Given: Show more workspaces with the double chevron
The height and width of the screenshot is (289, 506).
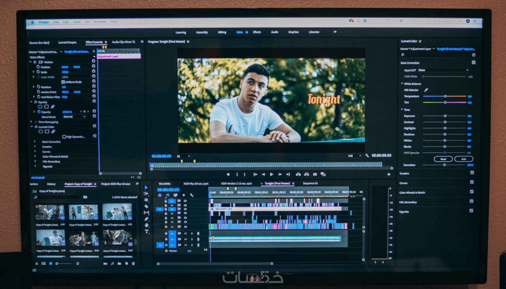Looking at the screenshot, I should click(335, 32).
